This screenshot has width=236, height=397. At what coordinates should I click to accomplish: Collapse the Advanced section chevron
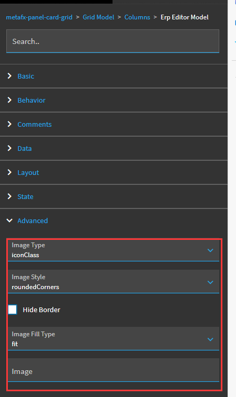pos(9,220)
